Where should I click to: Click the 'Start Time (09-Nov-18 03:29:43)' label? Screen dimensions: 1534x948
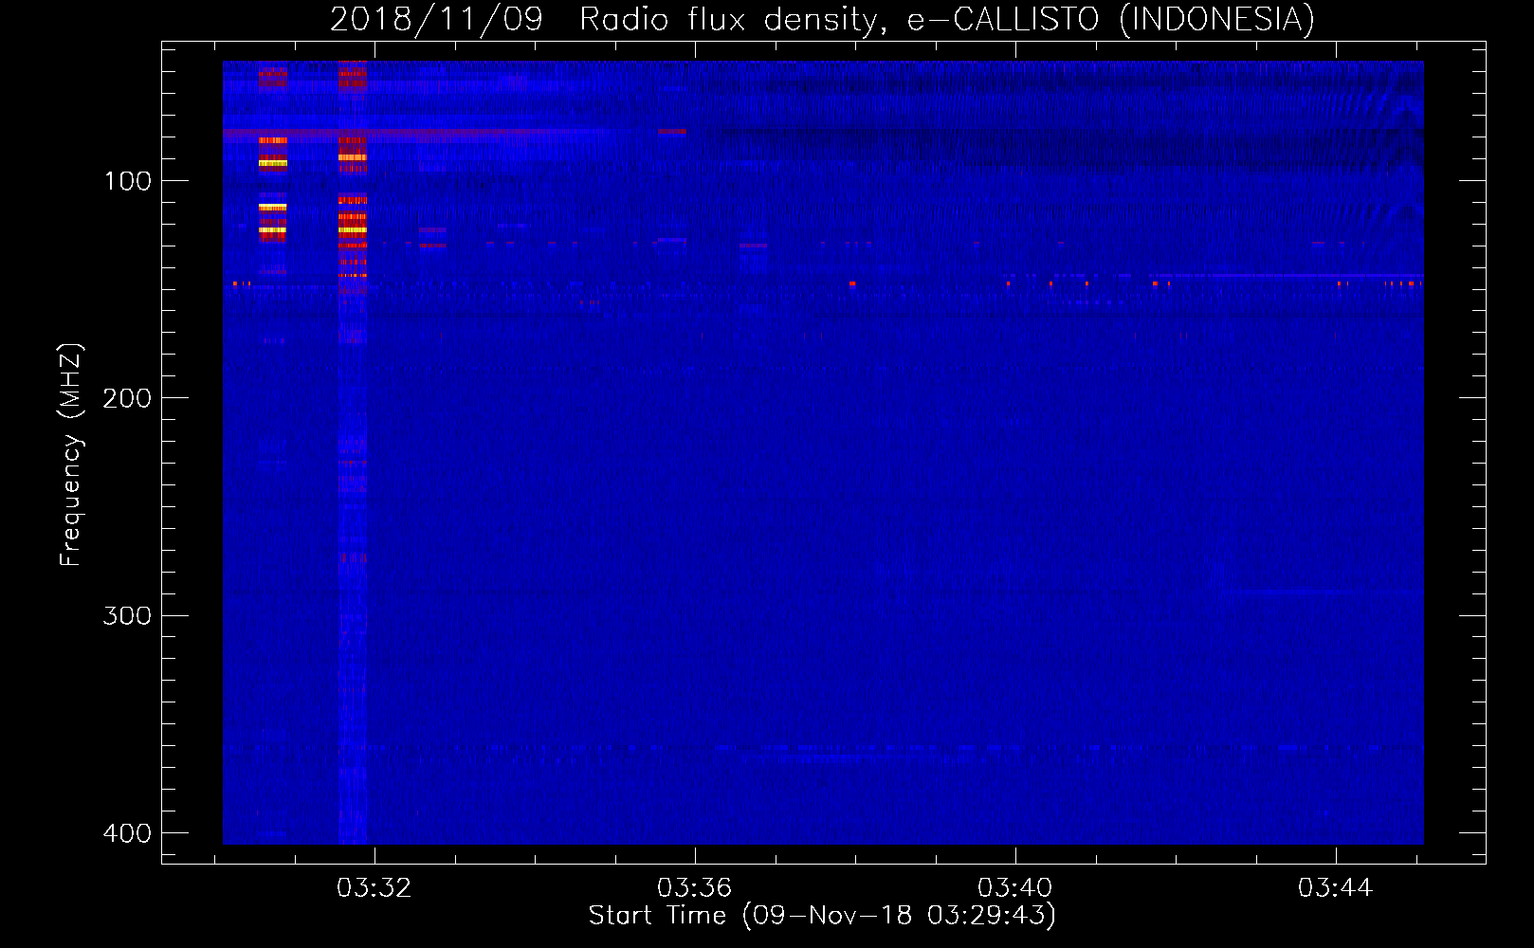point(822,916)
